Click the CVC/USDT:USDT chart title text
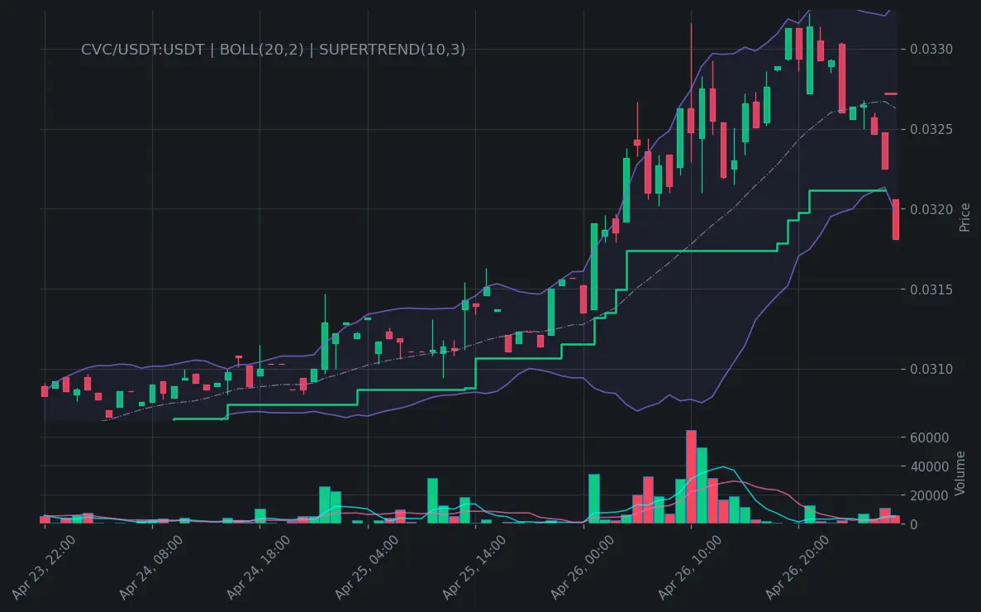The width and height of the screenshot is (981, 612). [x=274, y=50]
